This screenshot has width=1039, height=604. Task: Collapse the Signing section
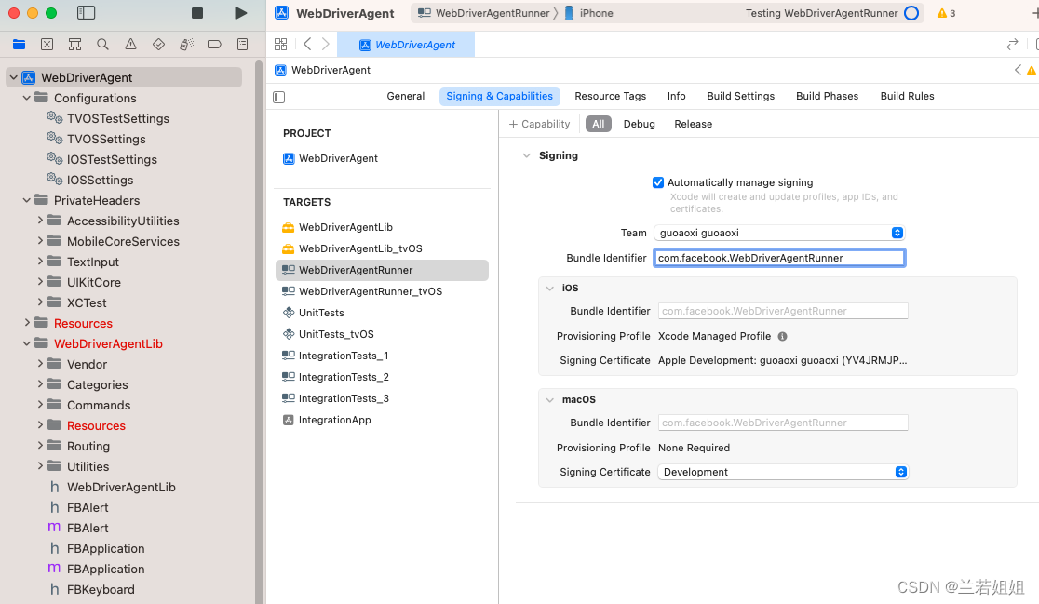pyautogui.click(x=527, y=155)
